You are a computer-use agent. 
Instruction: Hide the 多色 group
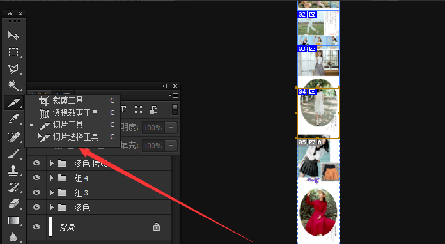point(36,207)
